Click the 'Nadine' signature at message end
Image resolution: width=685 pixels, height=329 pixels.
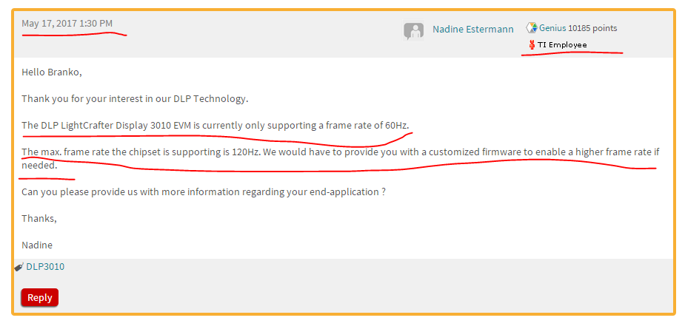(37, 245)
